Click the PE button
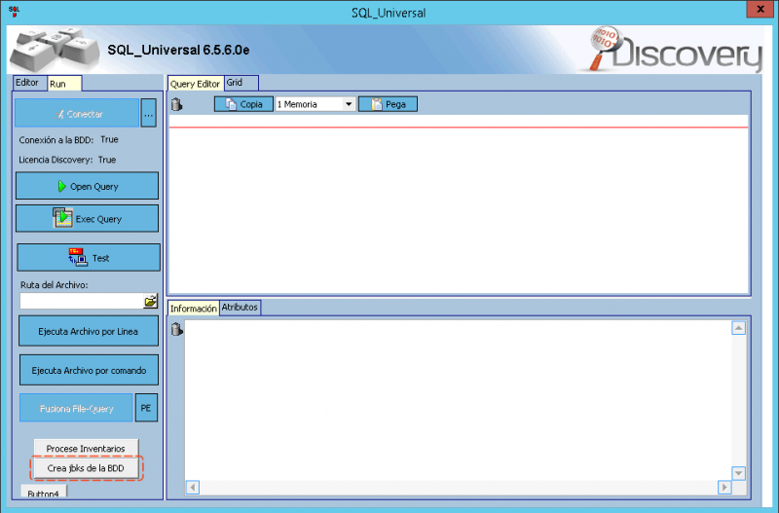779x513 pixels. (x=146, y=408)
